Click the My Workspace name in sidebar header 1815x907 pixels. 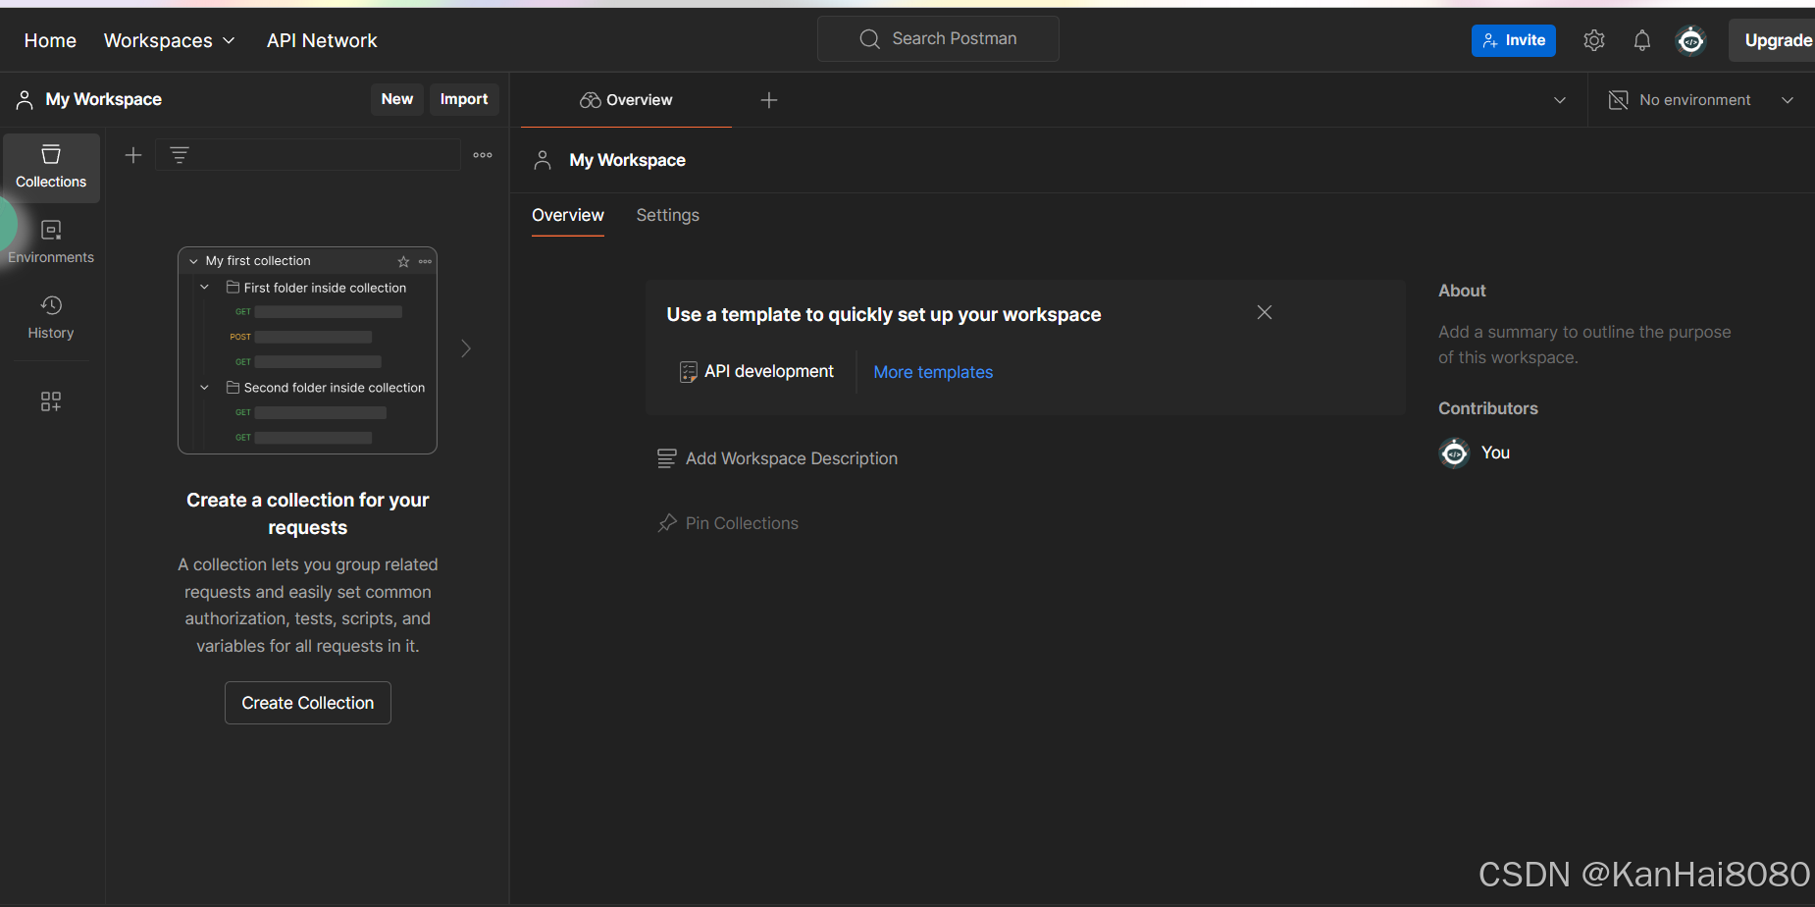click(104, 99)
